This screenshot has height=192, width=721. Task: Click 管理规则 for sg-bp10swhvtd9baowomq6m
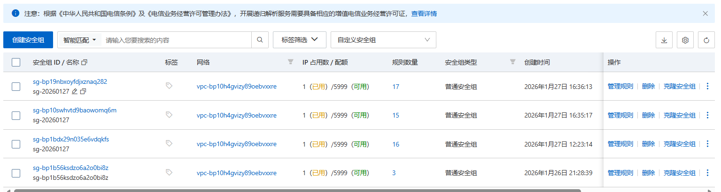620,115
